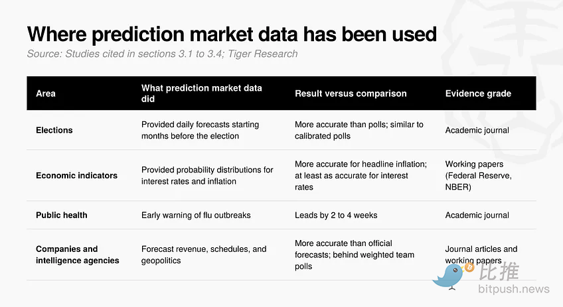
Task: Select the Economic indicators row label
Action: tap(76, 175)
